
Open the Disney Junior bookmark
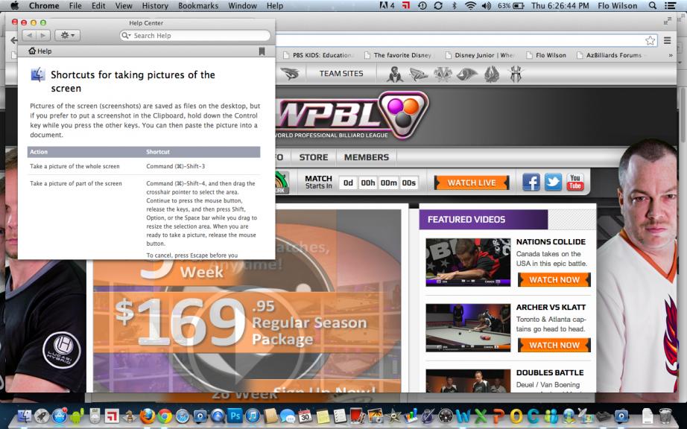pos(480,55)
